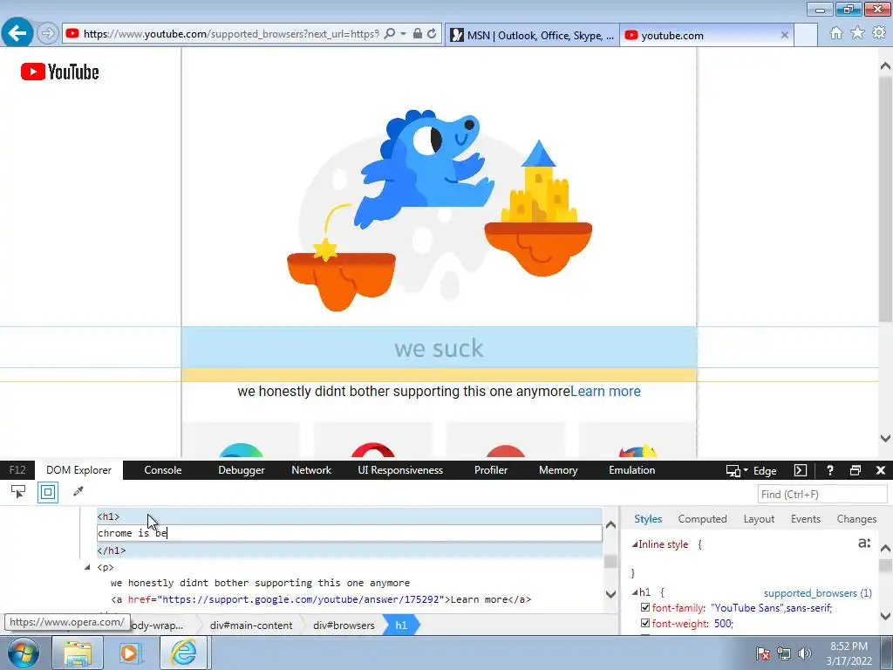Image resolution: width=893 pixels, height=670 pixels.
Task: Click the search magnifier in the address bar
Action: pos(390,34)
